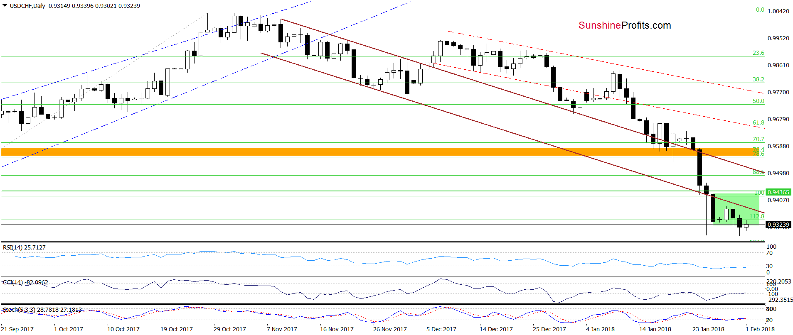
Task: Click the 29 Oct 2017 date label
Action: point(230,329)
